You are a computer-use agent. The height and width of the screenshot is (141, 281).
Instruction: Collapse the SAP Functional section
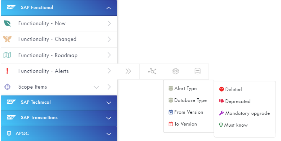point(109,8)
